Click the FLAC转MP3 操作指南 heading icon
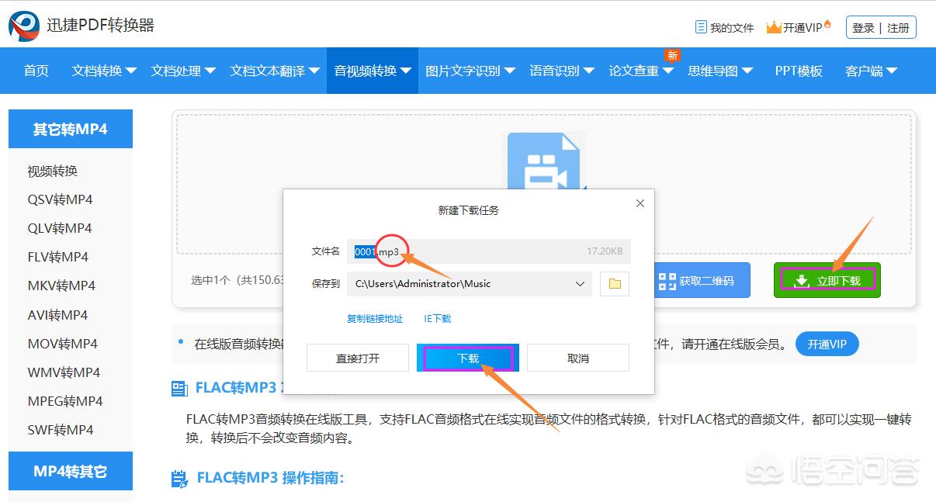 click(179, 477)
